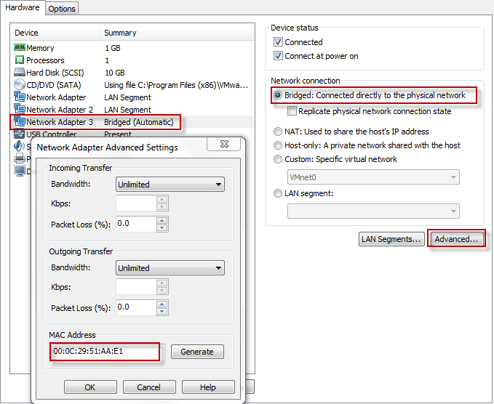The image size is (494, 404).
Task: Click the Generate MAC address button
Action: coord(197,352)
